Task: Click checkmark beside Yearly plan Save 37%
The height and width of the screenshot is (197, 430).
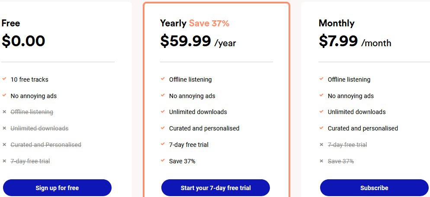Action: pyautogui.click(x=163, y=161)
